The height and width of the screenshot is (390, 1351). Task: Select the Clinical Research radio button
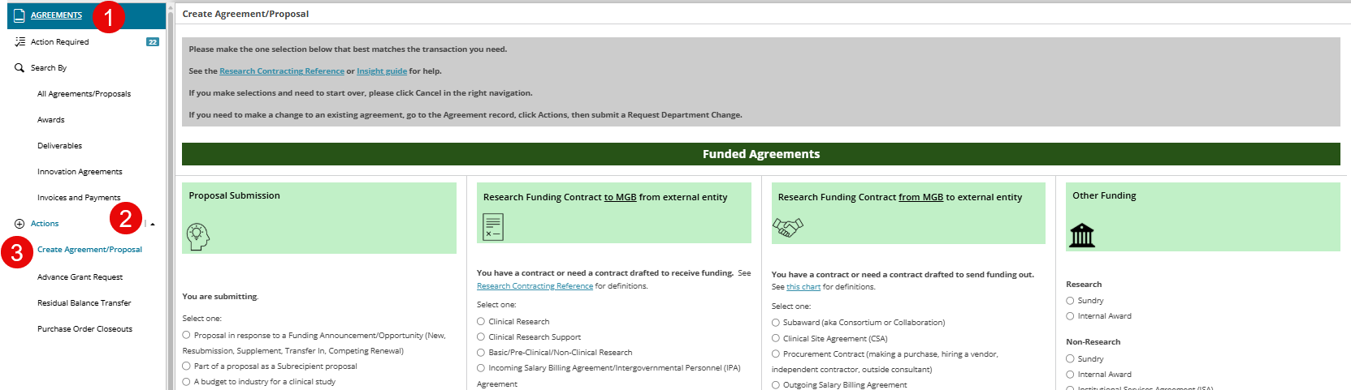coord(481,322)
